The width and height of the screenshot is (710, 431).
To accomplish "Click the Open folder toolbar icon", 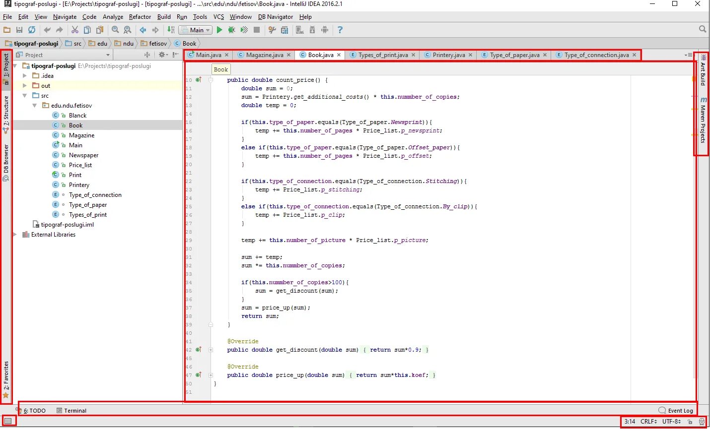I will coord(7,30).
